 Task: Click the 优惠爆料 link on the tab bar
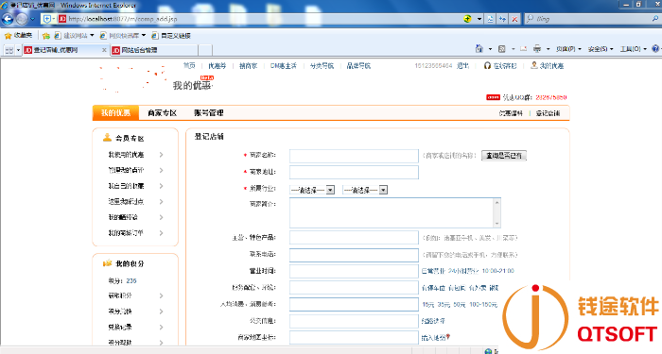point(511,113)
